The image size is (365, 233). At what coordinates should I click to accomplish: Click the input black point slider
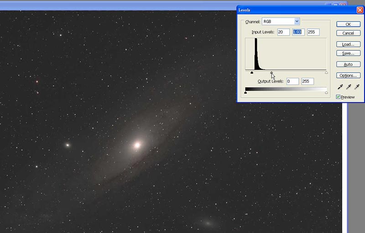(x=252, y=72)
